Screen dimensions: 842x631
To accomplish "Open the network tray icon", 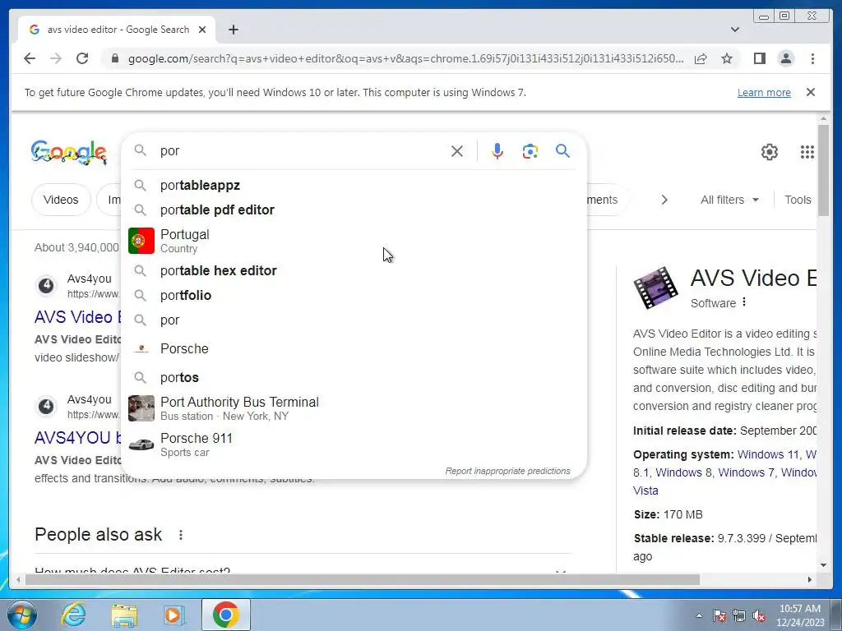I will 739,616.
